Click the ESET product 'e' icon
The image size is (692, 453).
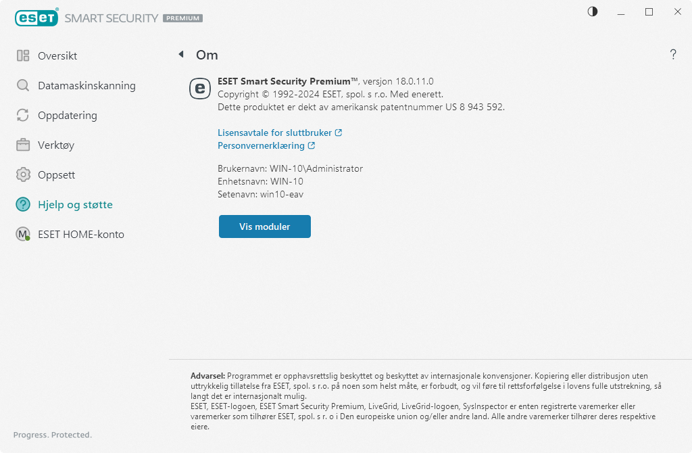200,89
